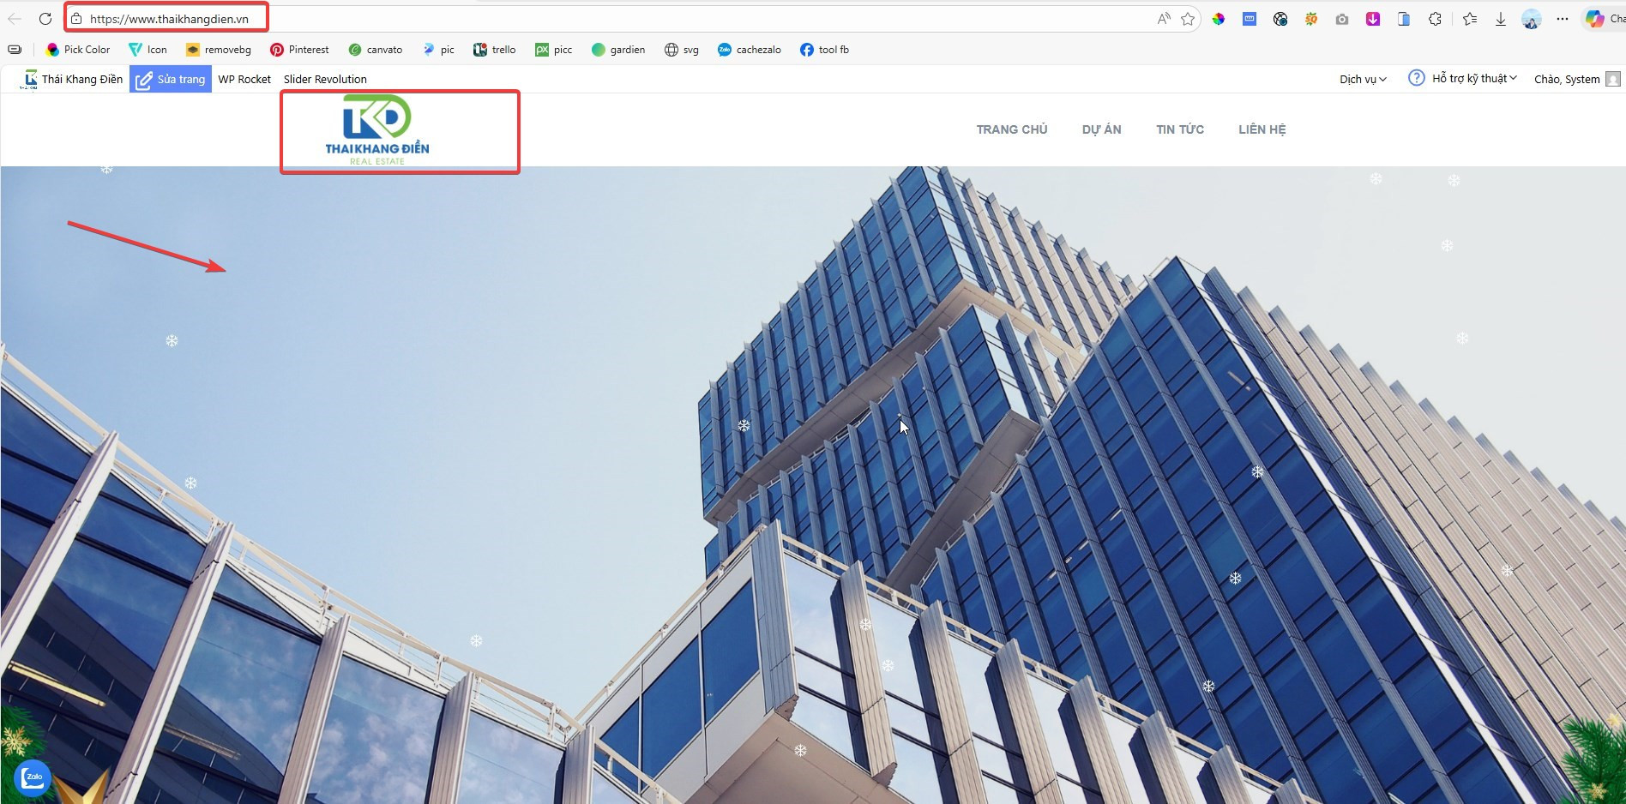The width and height of the screenshot is (1626, 804).
Task: Open the Icon bookmark
Action: (148, 50)
